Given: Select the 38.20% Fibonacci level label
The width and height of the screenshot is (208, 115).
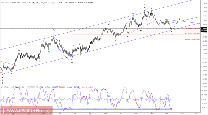Looking at the screenshot, I should tap(192, 28).
